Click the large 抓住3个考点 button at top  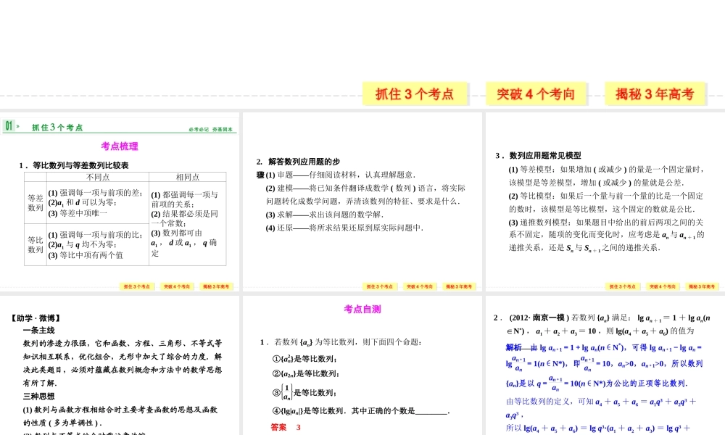tap(415, 94)
